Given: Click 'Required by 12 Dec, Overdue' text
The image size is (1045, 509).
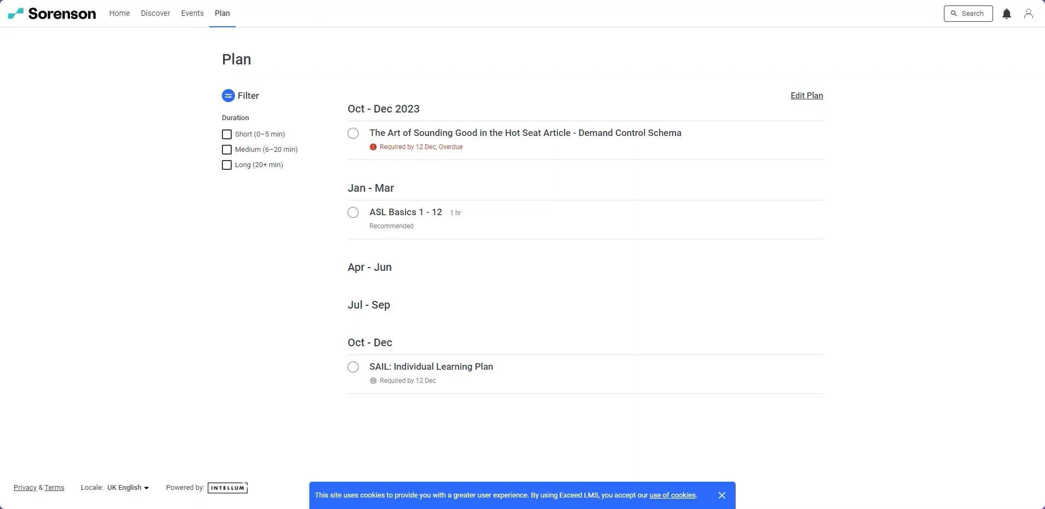Looking at the screenshot, I should (421, 147).
